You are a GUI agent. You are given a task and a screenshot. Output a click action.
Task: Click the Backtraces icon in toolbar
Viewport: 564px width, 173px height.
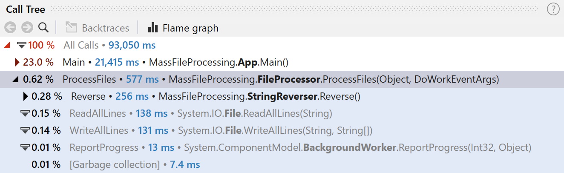coord(71,28)
